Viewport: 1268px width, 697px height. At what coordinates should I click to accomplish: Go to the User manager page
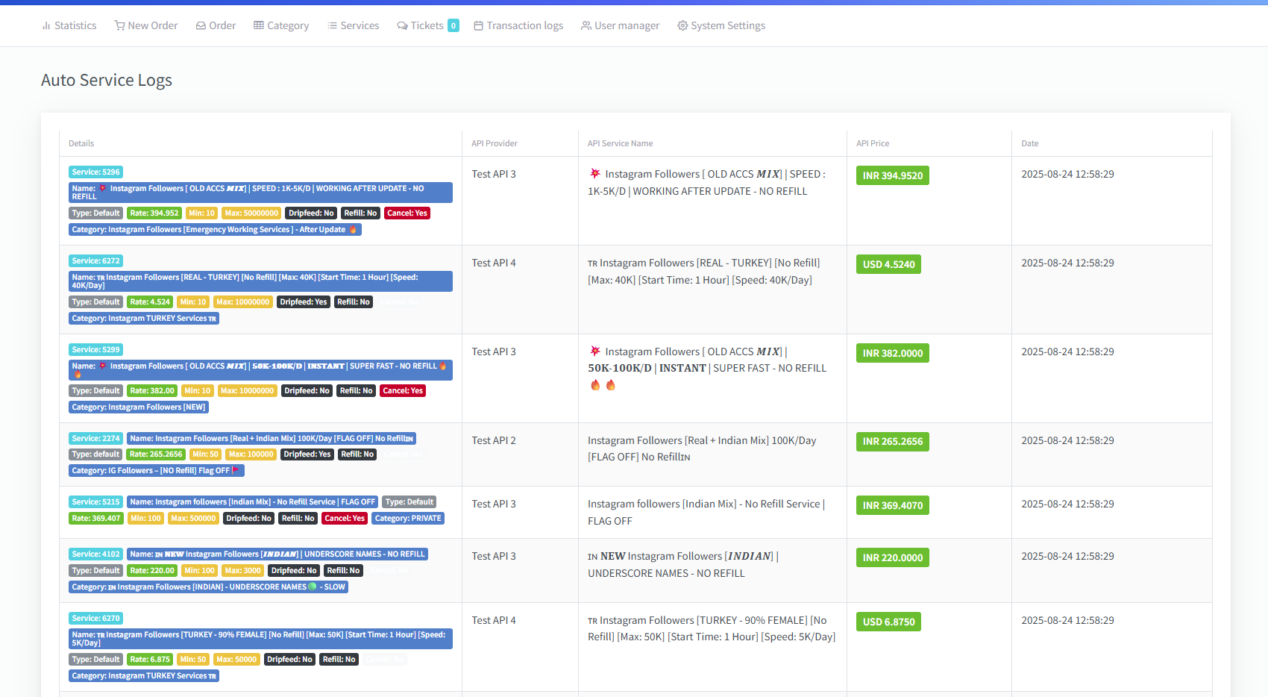click(627, 26)
